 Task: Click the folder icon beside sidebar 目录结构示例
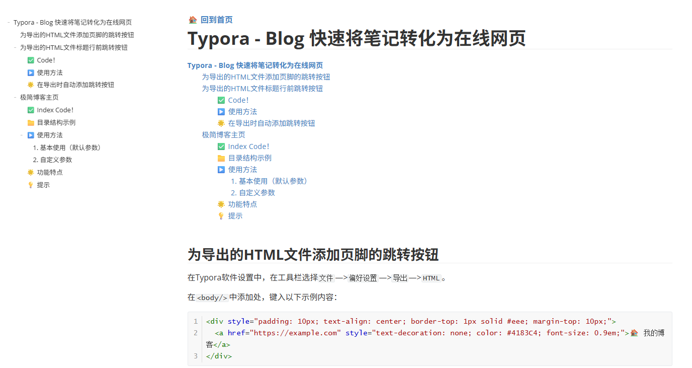point(31,123)
